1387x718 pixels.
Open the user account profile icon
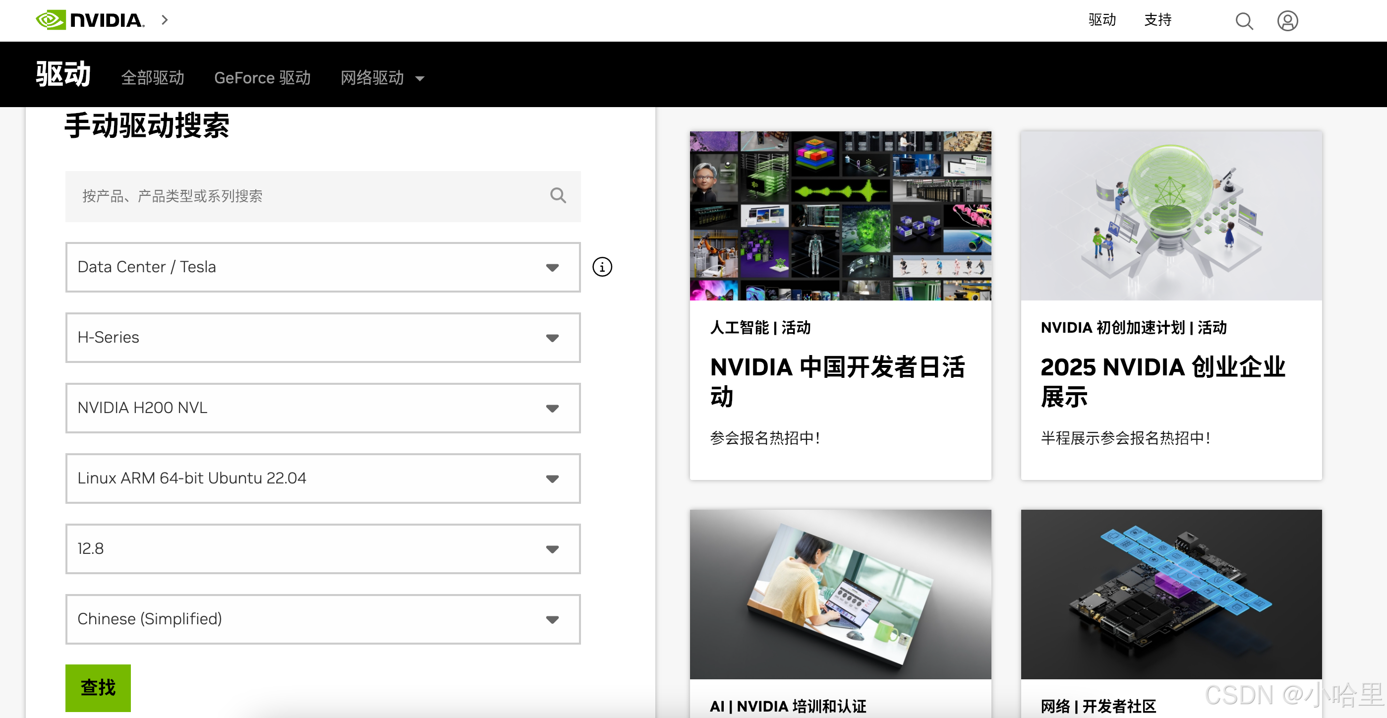point(1287,21)
